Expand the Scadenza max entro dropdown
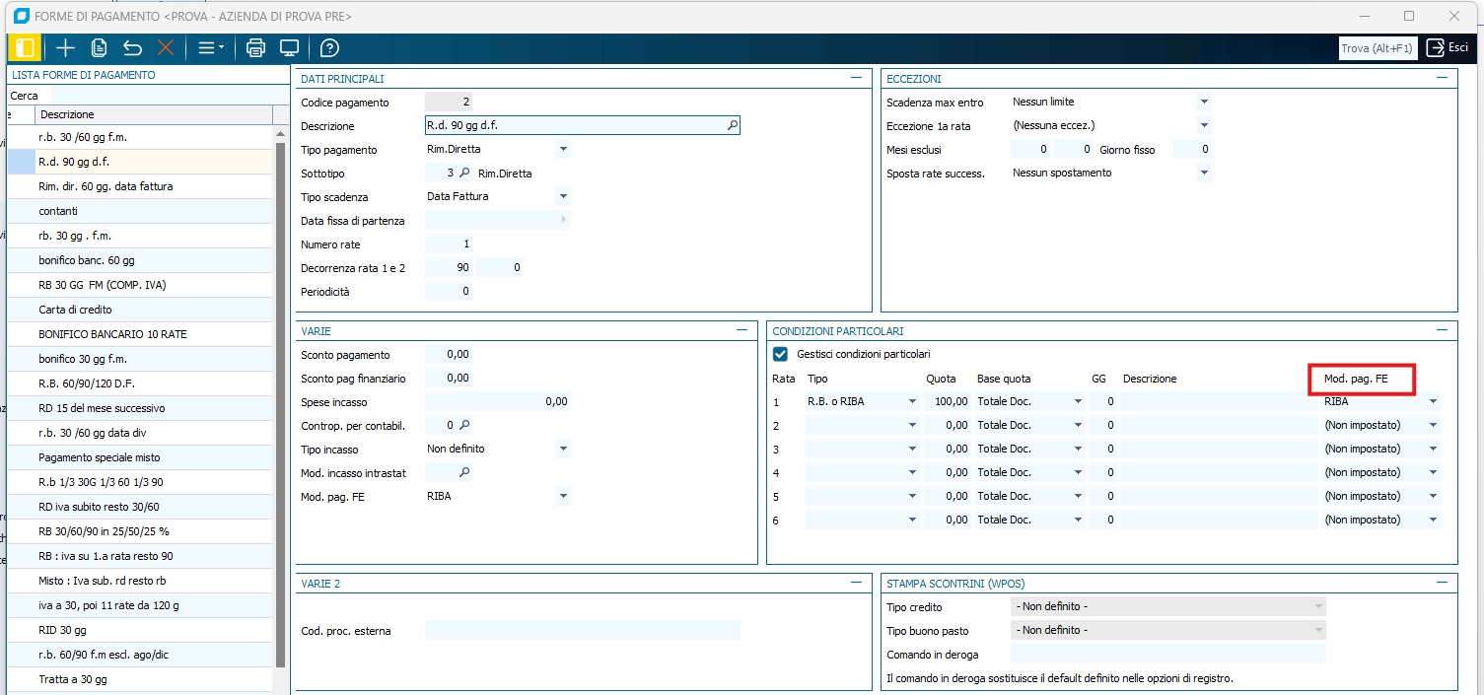 click(1203, 102)
